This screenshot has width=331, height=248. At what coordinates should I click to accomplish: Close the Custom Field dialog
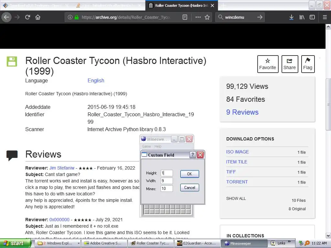point(200,155)
